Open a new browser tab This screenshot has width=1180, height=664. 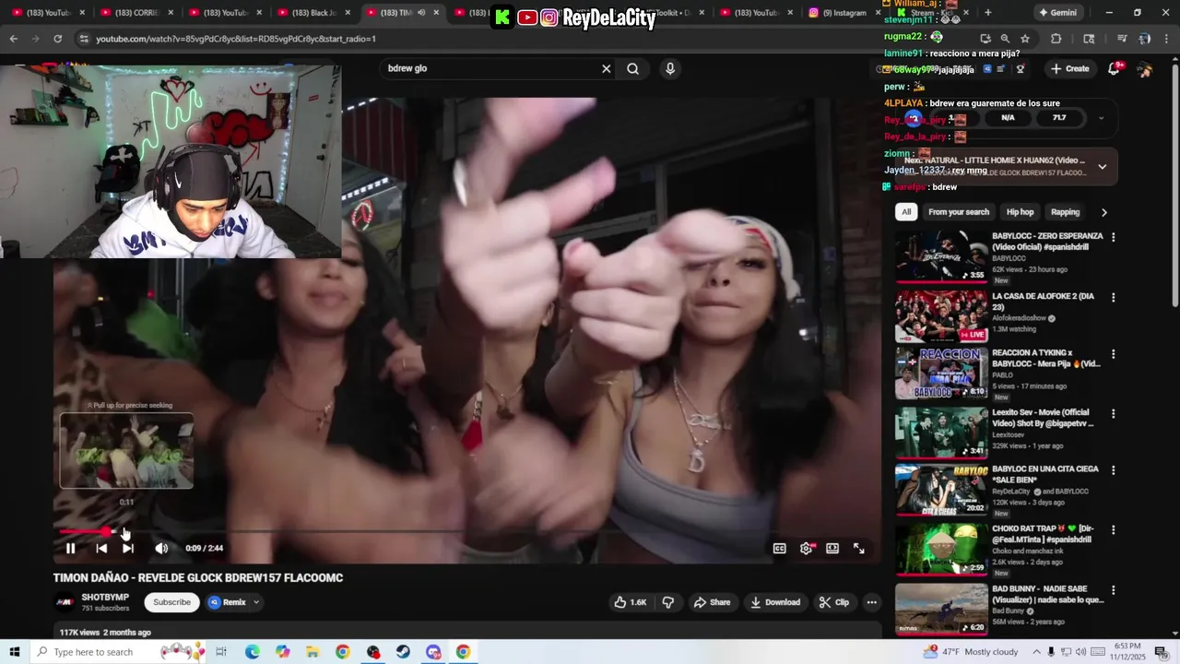coord(987,13)
